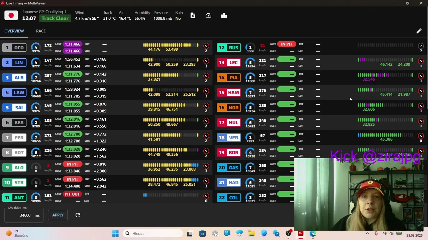Open the session log search icon

(x=193, y=16)
